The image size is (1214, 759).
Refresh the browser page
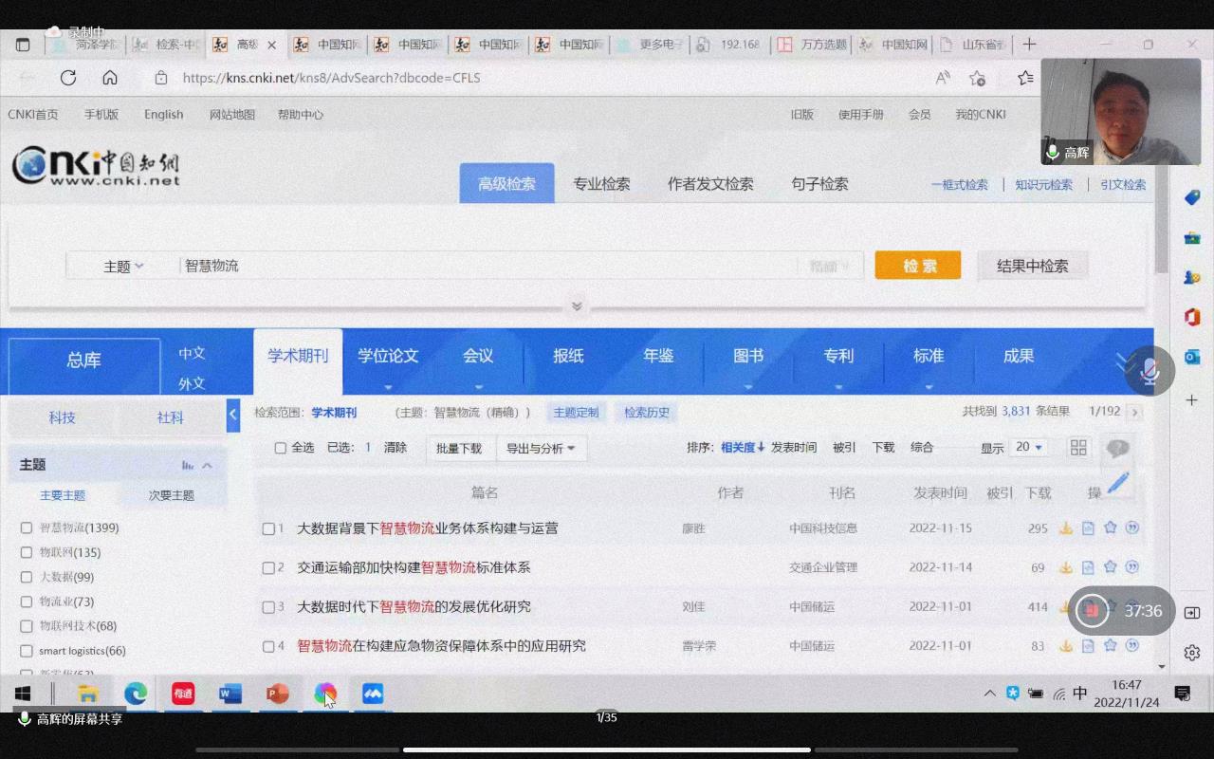click(68, 78)
